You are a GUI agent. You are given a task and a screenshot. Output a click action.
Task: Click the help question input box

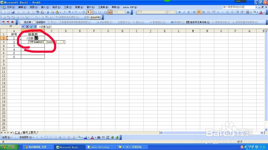(x=239, y=7)
